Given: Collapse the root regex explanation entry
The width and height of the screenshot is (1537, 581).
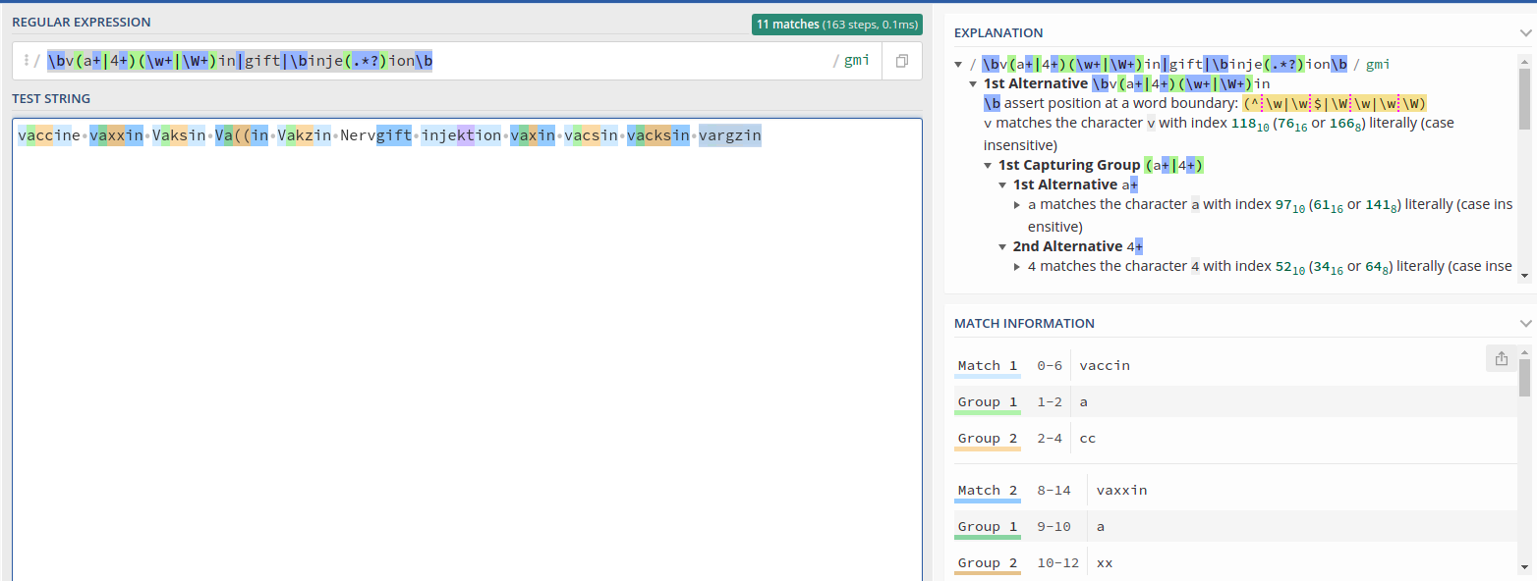Looking at the screenshot, I should coord(958,63).
